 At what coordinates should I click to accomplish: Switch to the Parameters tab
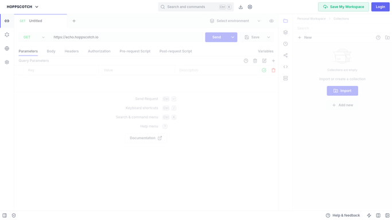point(28,51)
